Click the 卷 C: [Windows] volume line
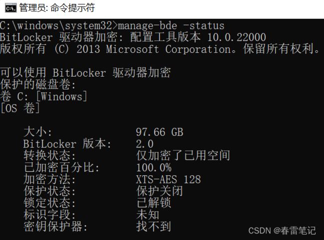This screenshot has width=324, height=240. (x=43, y=97)
